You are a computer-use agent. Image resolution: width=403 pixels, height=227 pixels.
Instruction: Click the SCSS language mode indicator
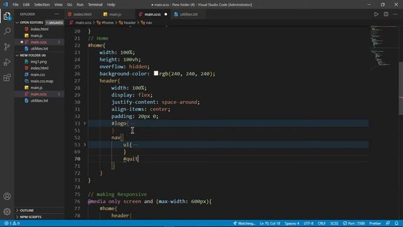(x=334, y=223)
